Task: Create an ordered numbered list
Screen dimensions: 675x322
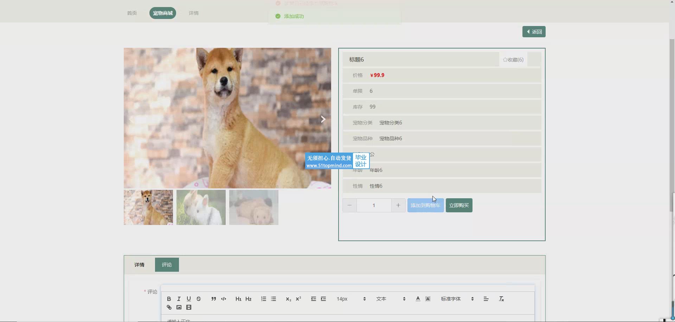Action: (263, 299)
